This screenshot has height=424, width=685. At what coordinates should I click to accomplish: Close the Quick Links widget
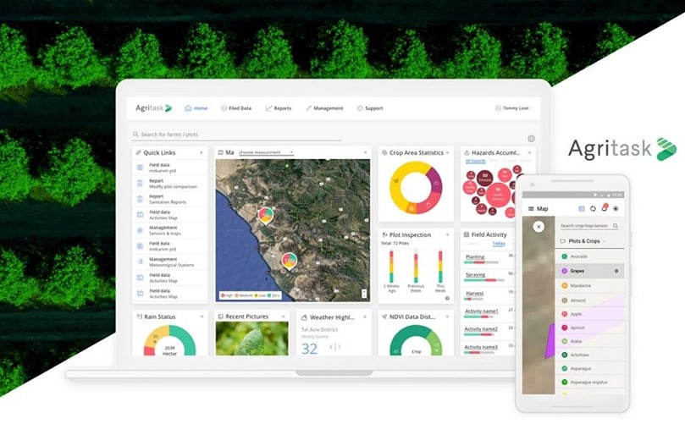(x=202, y=153)
